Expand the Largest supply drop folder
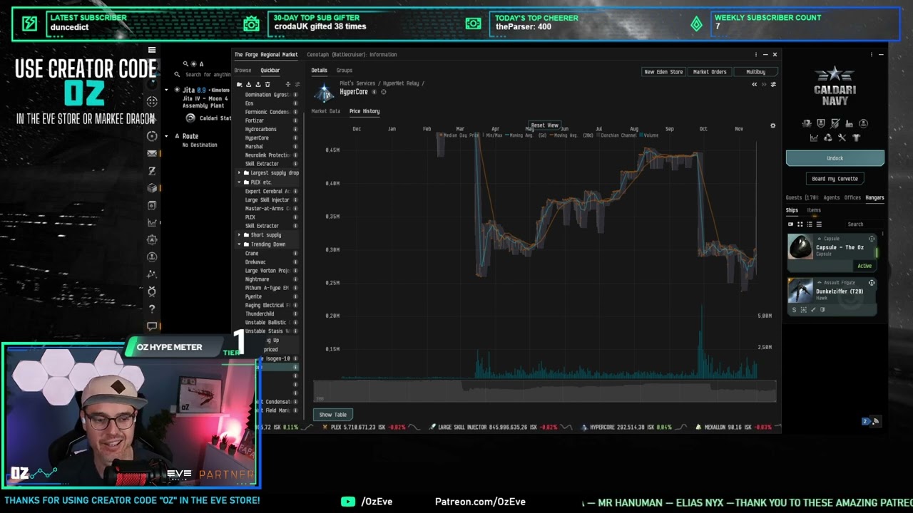Image resolution: width=913 pixels, height=513 pixels. click(x=240, y=172)
